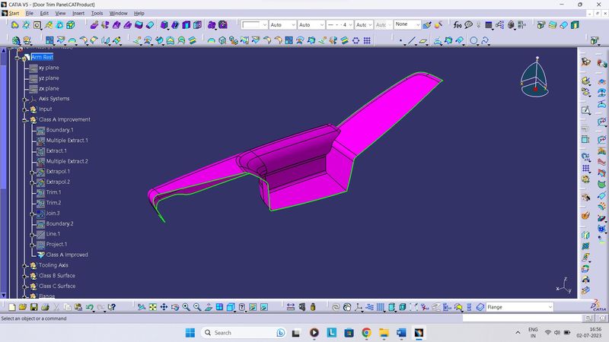Click the Fit All In icon
This screenshot has width=609, height=342.
pyautogui.click(x=153, y=307)
